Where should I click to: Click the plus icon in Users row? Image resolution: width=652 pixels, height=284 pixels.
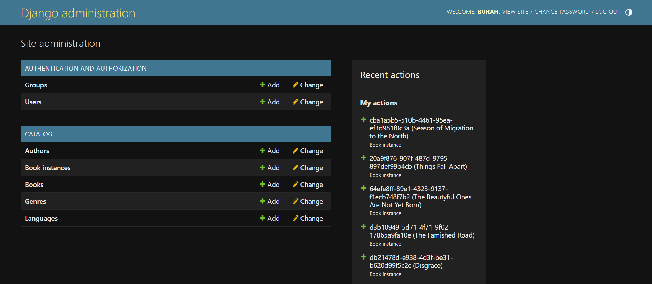point(263,102)
